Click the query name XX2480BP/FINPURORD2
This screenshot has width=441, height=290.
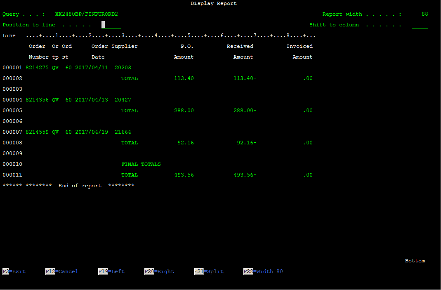(87, 14)
